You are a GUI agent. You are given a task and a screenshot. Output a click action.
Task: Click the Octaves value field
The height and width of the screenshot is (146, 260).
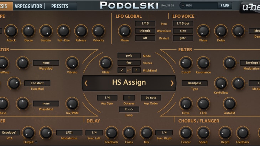click(x=129, y=98)
